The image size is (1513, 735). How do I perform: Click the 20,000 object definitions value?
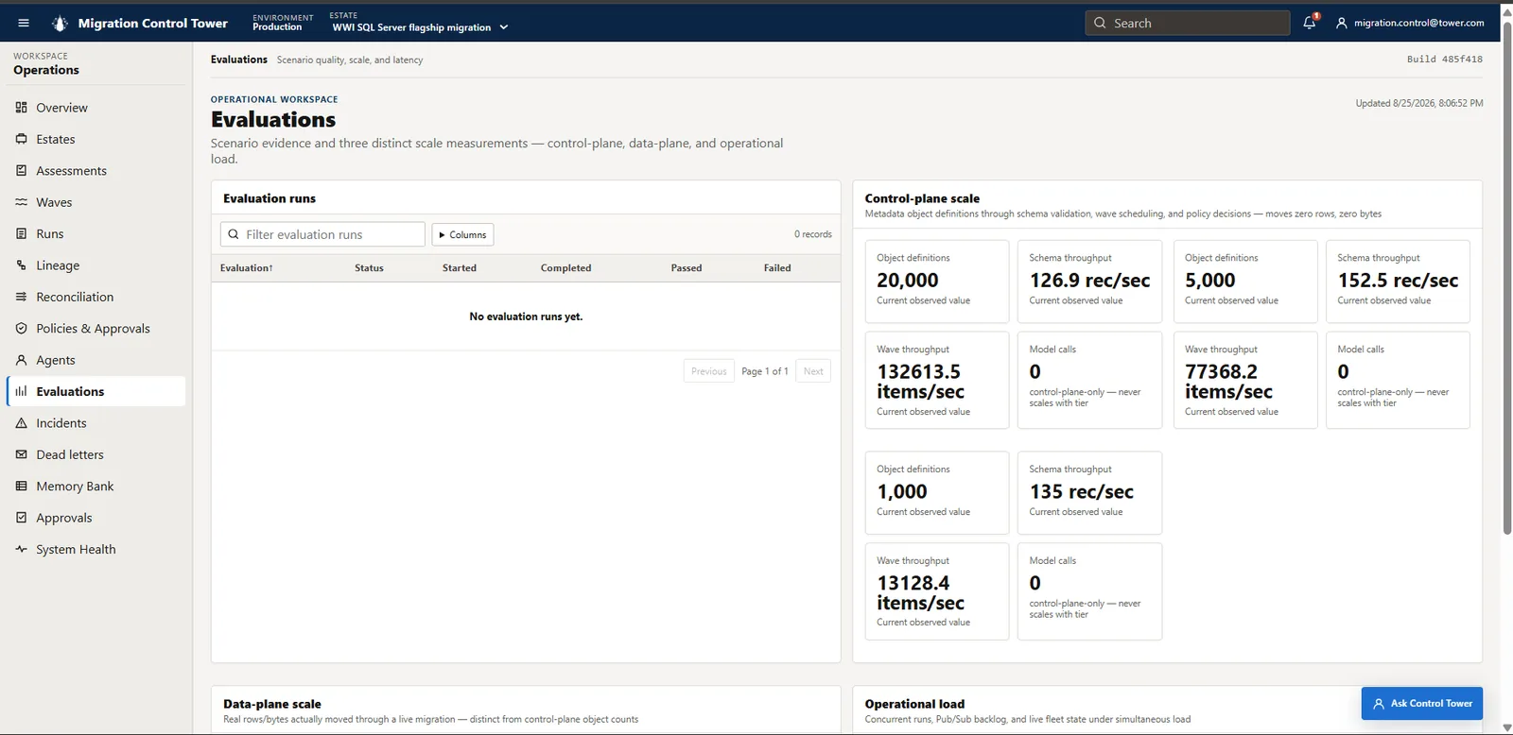point(908,281)
